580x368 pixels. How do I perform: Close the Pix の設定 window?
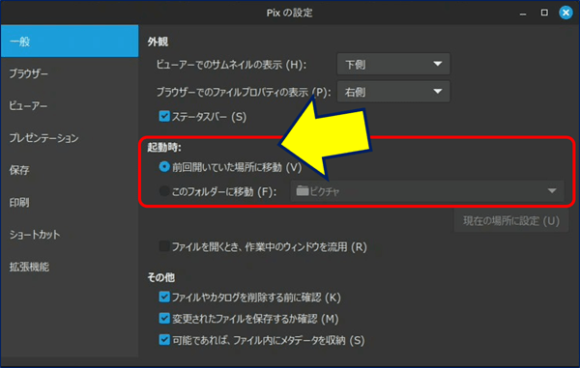[x=565, y=13]
